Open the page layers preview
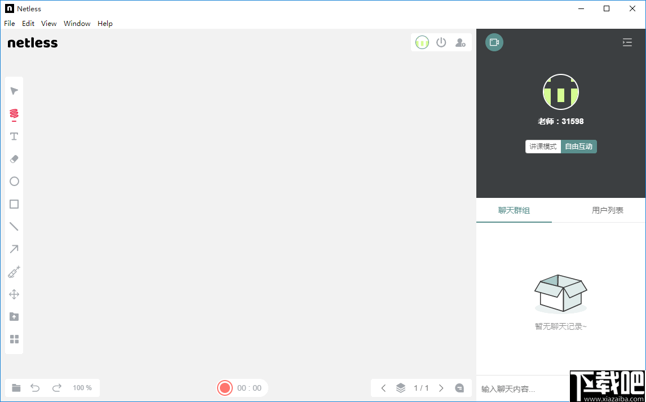The image size is (646, 402). click(x=400, y=388)
